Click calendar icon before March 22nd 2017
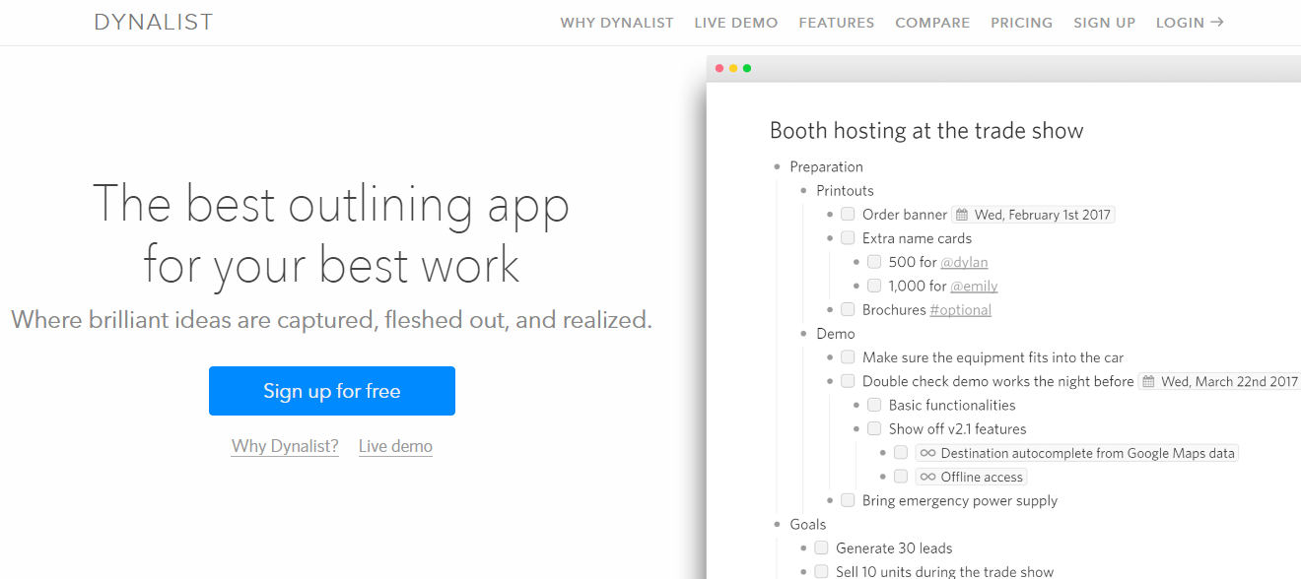 click(x=1148, y=381)
